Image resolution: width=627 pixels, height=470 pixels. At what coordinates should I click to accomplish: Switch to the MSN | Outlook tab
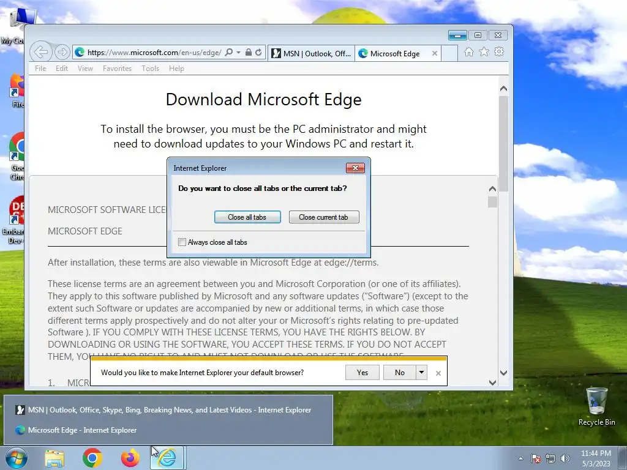click(310, 54)
